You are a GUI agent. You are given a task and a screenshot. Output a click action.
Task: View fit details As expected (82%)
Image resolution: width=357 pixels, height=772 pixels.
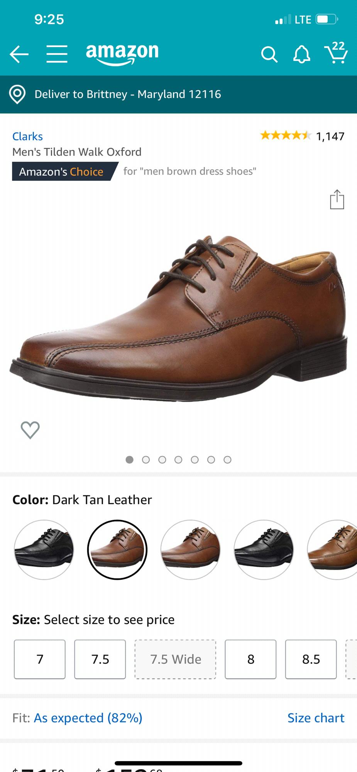tap(88, 718)
